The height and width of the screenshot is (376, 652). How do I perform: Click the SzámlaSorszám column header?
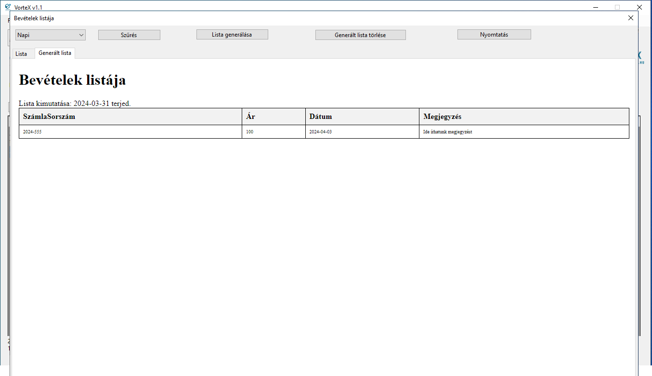click(x=49, y=117)
